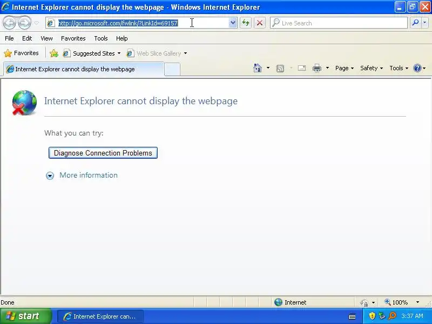Click Diagnose Connection Problems button

pos(103,153)
